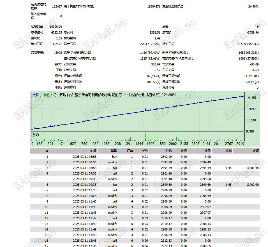Screen dimensions: 268x247
Task: Click the 手数 column header in the table
Action: click(145, 151)
